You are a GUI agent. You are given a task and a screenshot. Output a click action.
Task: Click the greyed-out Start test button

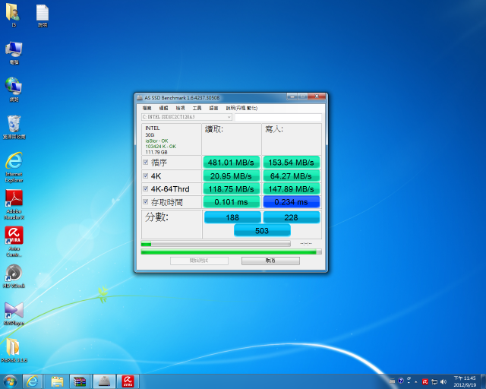199,261
